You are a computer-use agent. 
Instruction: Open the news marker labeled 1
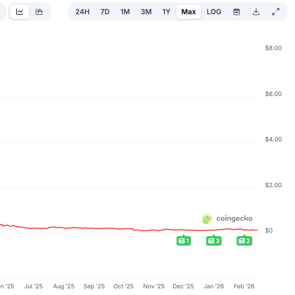pyautogui.click(x=184, y=240)
